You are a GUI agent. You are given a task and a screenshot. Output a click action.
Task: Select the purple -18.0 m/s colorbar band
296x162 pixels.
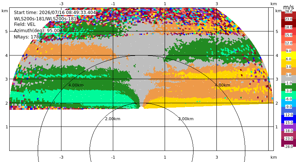[x=289, y=127]
